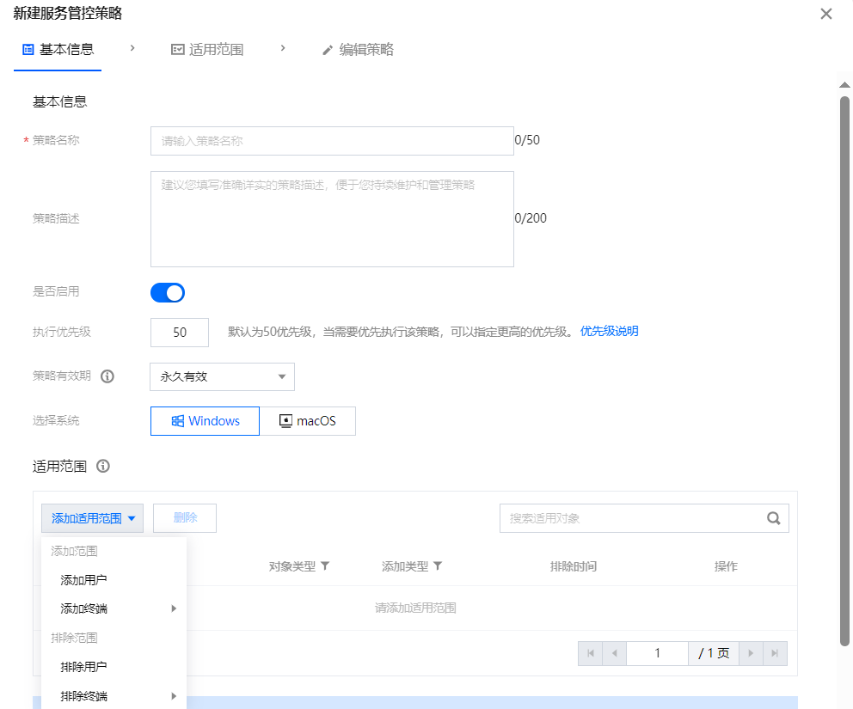Viewport: 853px width, 709px height.
Task: Choose 添加用户 from the dropdown menu
Action: pos(84,580)
